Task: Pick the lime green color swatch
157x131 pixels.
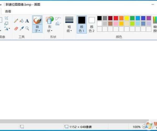Action: (132, 24)
